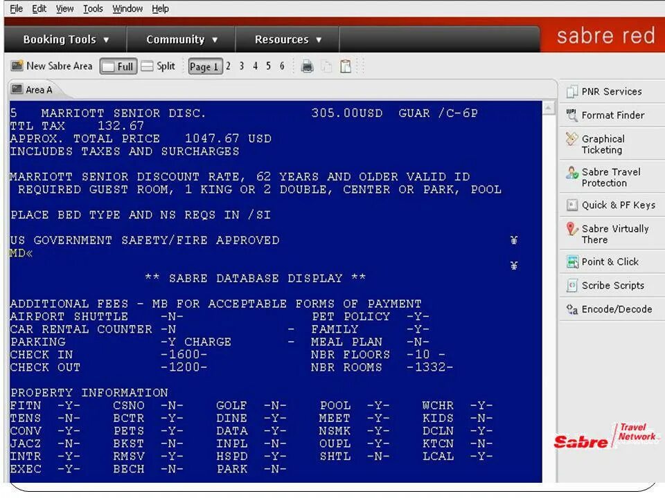This screenshot has height=498, width=665.
Task: Click 'US GOVERNMENT SAFETY/FIRE APPROVED' line
Action: 145,240
